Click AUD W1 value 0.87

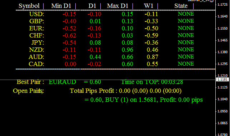152,57
